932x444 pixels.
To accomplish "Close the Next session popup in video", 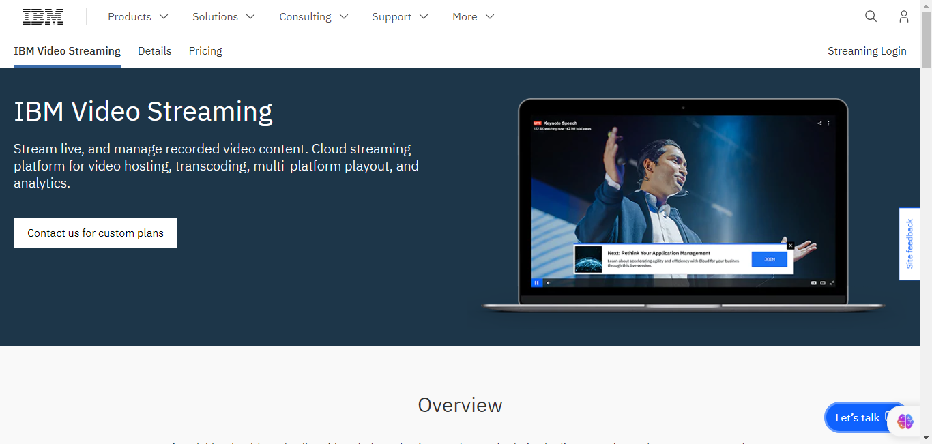I will (791, 246).
